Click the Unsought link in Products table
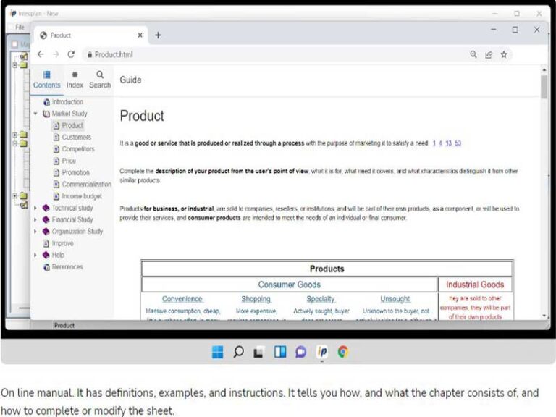This screenshot has height=417, width=556. pos(395,299)
